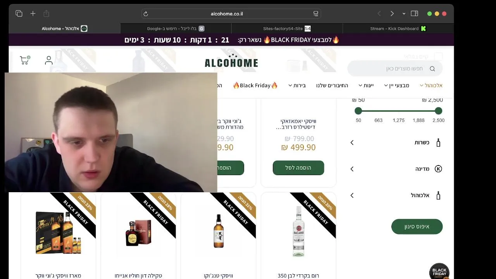This screenshot has width=496, height=279.
Task: Reload the page with refresh icon
Action: tap(146, 14)
